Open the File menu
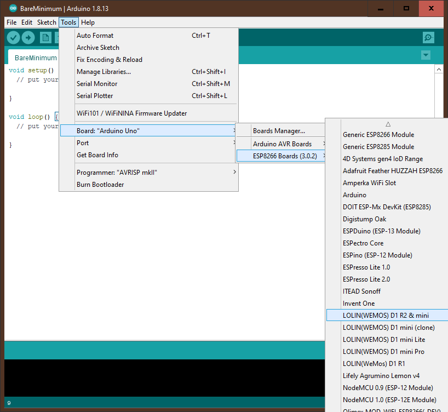The height and width of the screenshot is (412, 448). click(12, 22)
